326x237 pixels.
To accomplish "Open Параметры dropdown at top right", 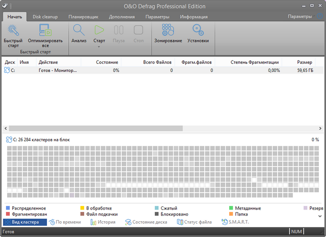I will click(301, 16).
